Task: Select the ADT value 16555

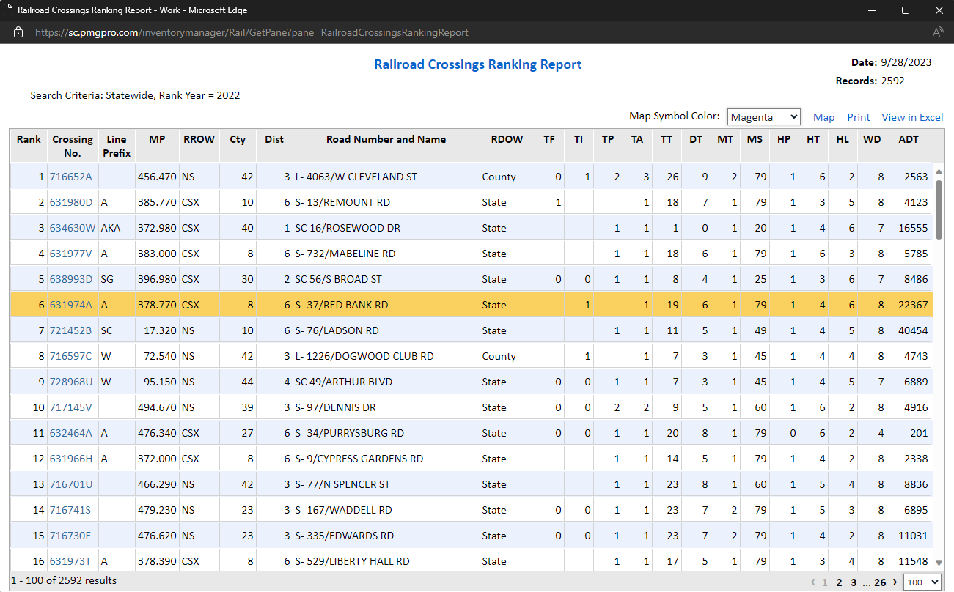Action: pos(913,228)
